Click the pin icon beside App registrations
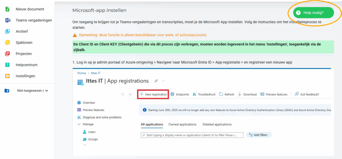Image resolution: width=342 pixels, height=159 pixels. click(156, 81)
